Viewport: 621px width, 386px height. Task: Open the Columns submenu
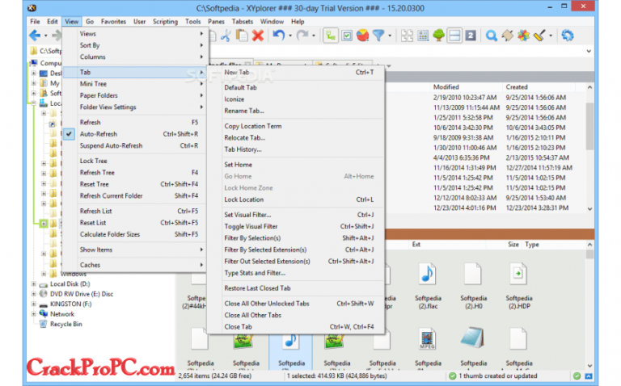coord(135,57)
